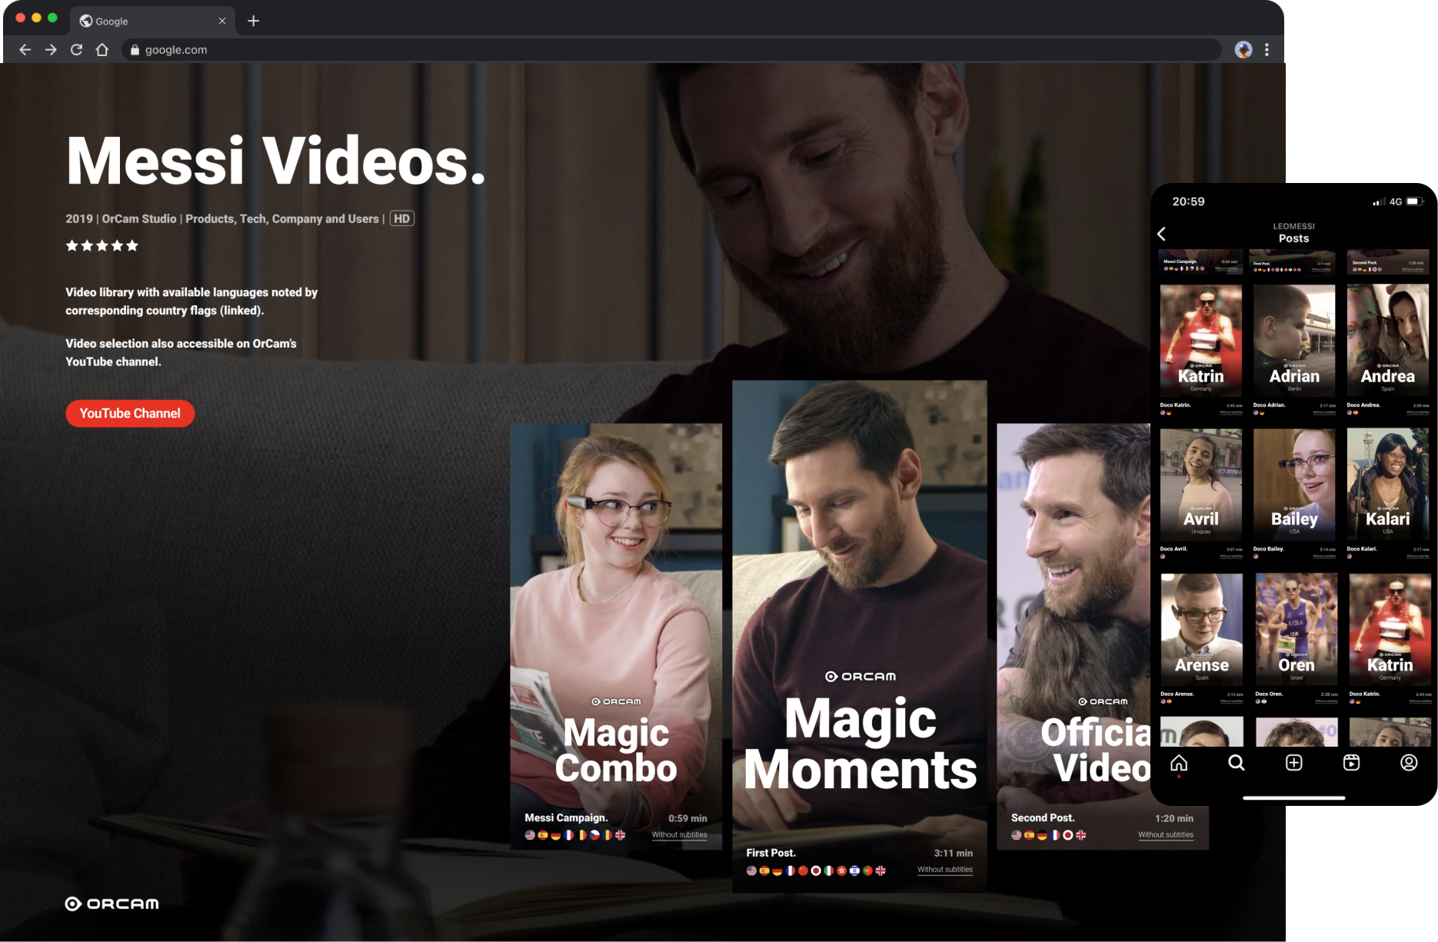This screenshot has height=942, width=1438.
Task: Click the Second Post. title text
Action: 1043,818
